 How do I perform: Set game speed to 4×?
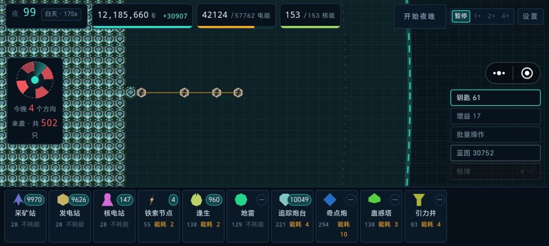[x=505, y=16]
